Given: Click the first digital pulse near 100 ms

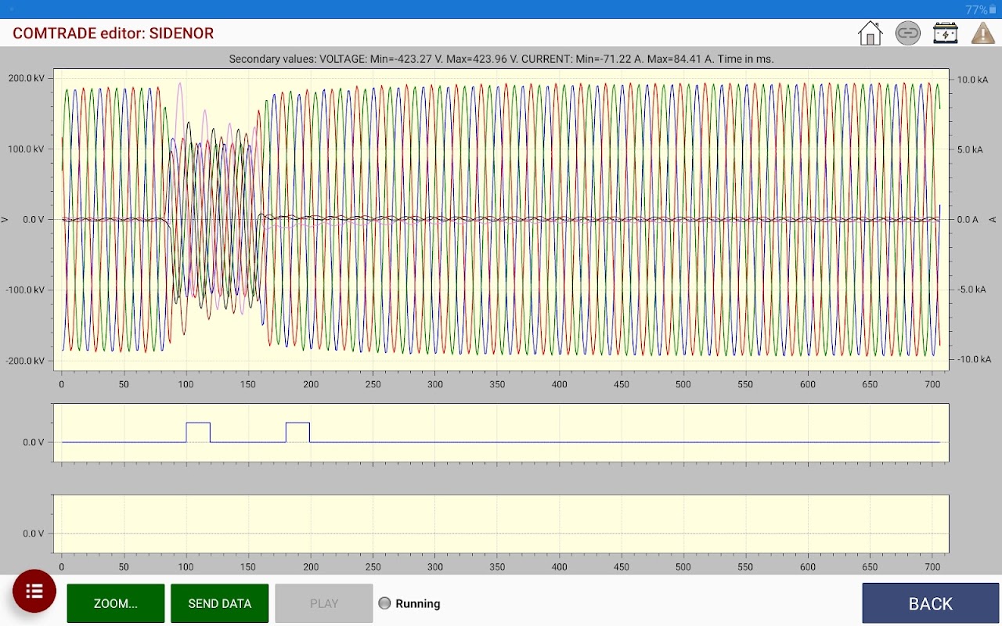Looking at the screenshot, I should pos(198,430).
